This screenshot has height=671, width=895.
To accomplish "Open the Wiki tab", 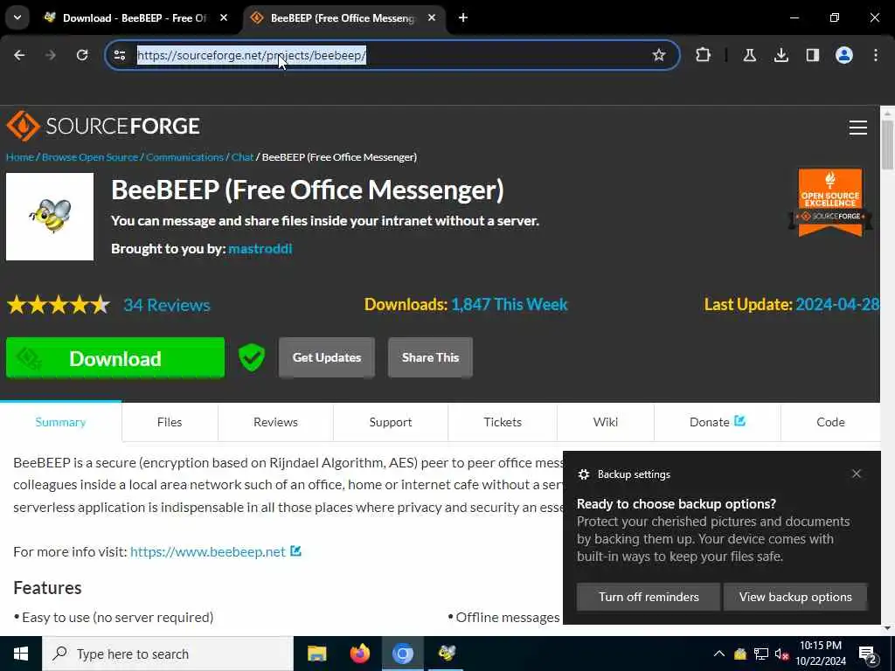I will coord(606,422).
